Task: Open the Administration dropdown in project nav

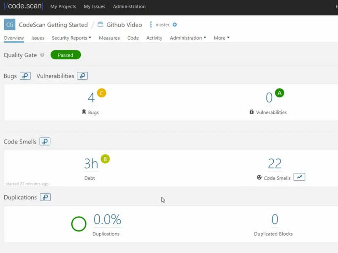Action: point(188,38)
